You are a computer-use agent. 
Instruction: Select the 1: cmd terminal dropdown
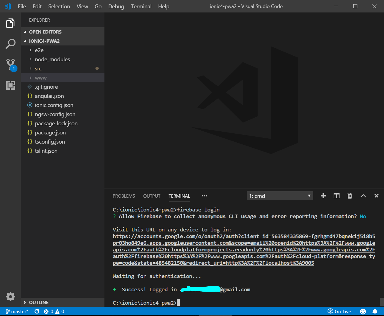click(x=280, y=196)
